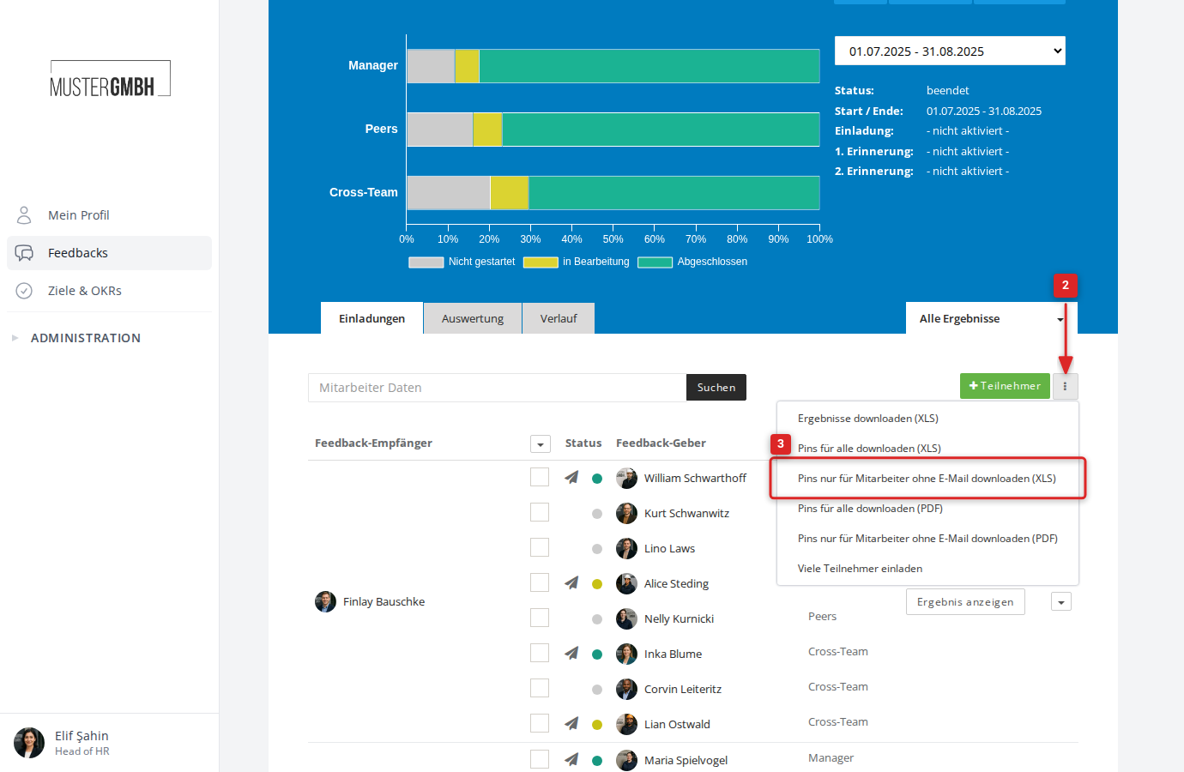This screenshot has width=1184, height=772.
Task: Tick checkbox beside William Schwarthoff
Action: [540, 477]
